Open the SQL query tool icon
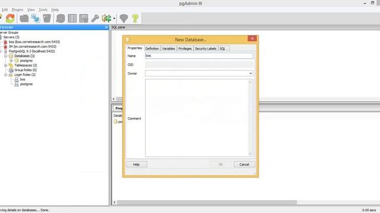380x213 pixels. 61,18
